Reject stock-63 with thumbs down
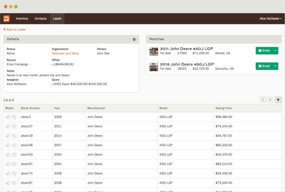285x192 pixels. coord(14,155)
